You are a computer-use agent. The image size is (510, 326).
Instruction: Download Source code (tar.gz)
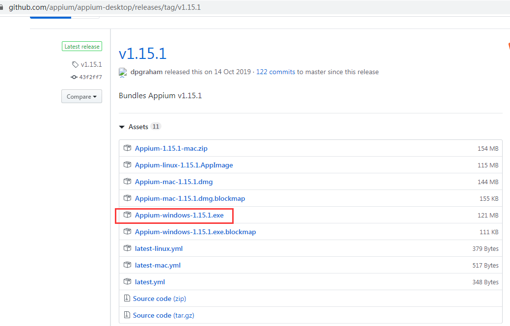coord(163,315)
